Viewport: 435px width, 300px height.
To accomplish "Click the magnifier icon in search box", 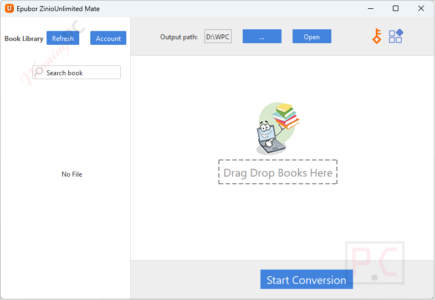I will pyautogui.click(x=39, y=72).
